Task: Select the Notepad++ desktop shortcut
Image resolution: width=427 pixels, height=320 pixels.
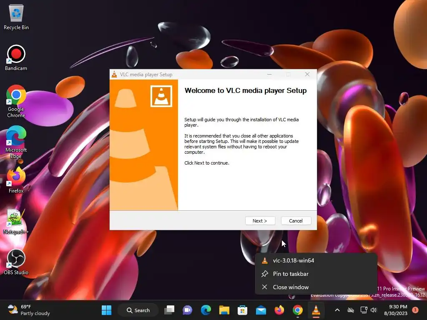Action: [16, 222]
